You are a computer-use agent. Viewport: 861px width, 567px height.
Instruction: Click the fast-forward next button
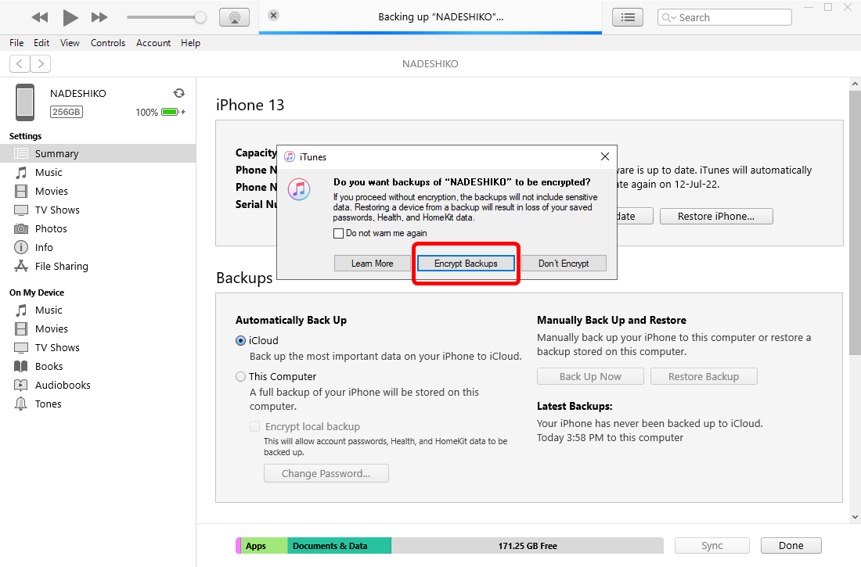[99, 17]
